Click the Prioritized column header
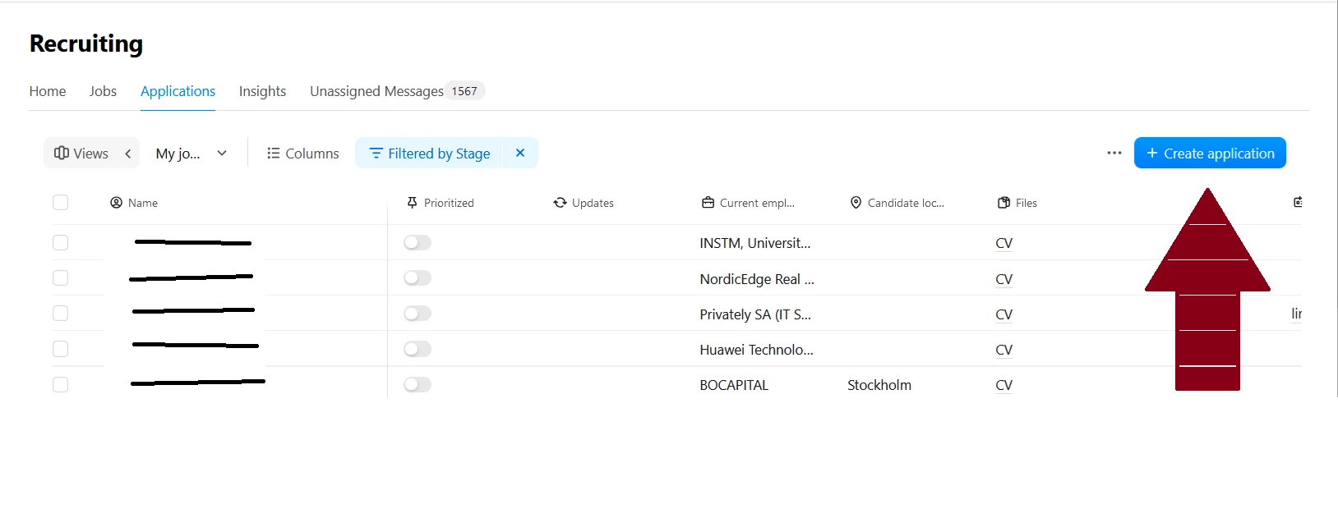 (441, 203)
